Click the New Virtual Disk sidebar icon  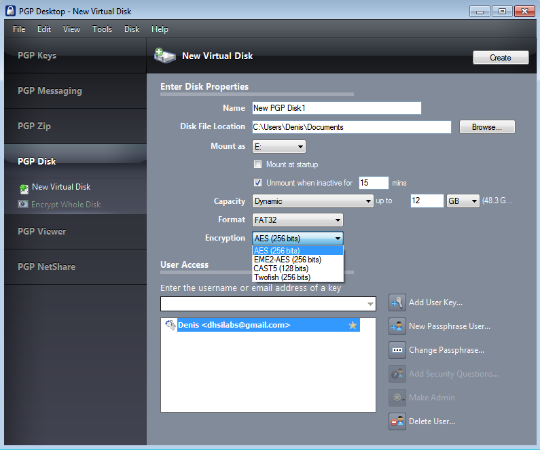click(24, 188)
